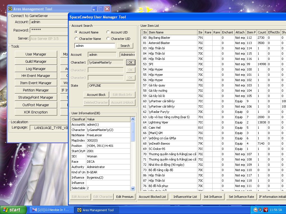Open the Language dropdown in Localization
The width and height of the screenshot is (286, 214).
coord(49,128)
